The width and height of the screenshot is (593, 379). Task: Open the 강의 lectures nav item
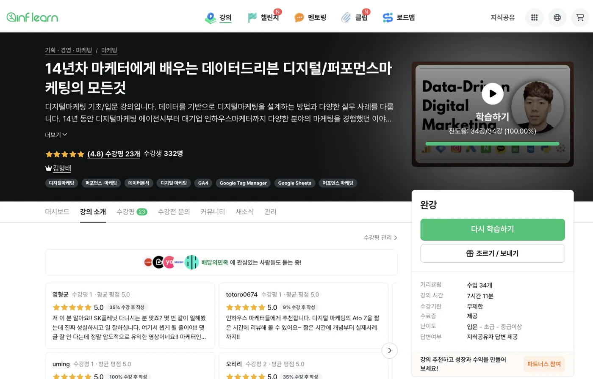coord(218,17)
